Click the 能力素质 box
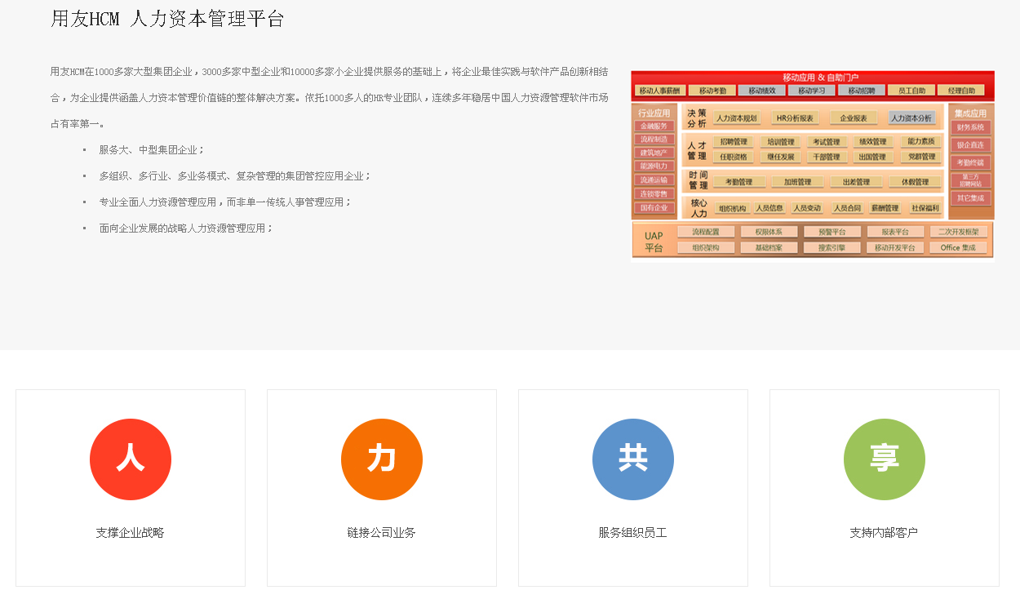1020x599 pixels. click(x=922, y=142)
